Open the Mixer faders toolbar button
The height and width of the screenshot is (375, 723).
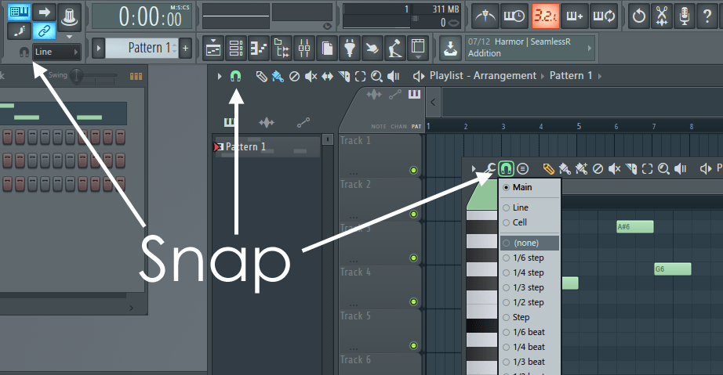(x=304, y=48)
